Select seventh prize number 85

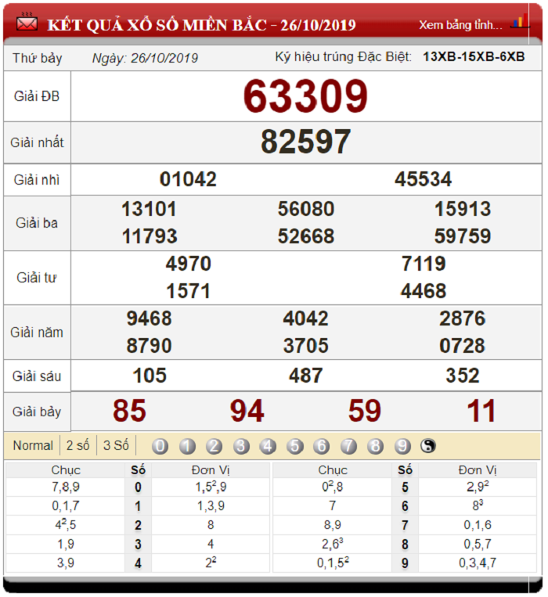129,411
